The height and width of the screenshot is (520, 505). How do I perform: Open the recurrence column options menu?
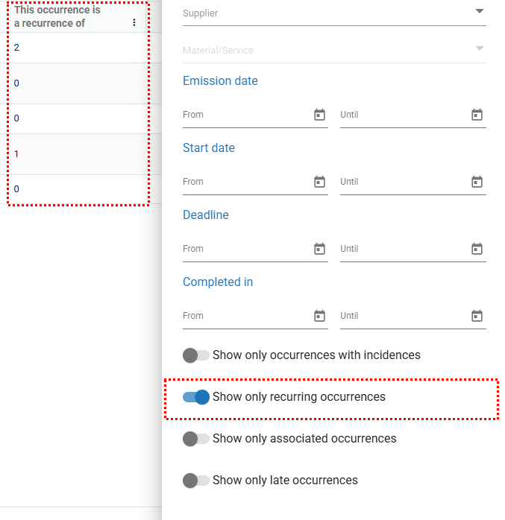pyautogui.click(x=134, y=23)
